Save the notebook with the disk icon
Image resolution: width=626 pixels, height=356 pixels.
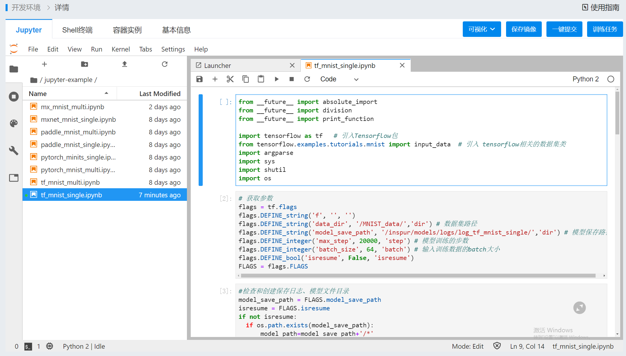click(200, 79)
